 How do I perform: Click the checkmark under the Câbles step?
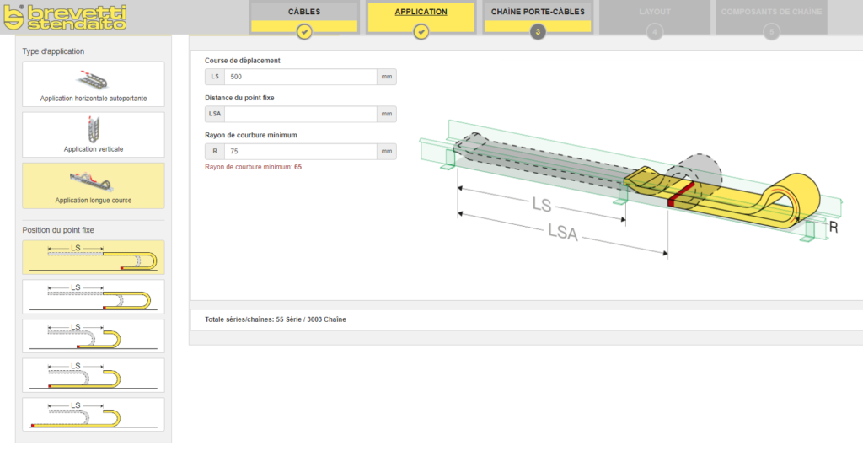pos(304,32)
